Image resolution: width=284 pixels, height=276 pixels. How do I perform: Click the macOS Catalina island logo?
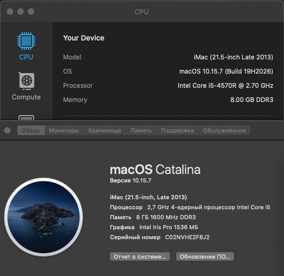pyautogui.click(x=44, y=217)
